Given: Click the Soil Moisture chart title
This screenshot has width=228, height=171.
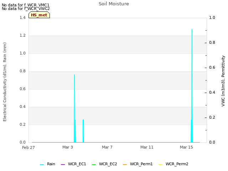Looking at the screenshot, I should [114, 4].
